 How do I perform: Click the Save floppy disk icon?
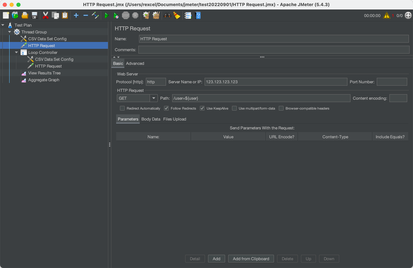[x=35, y=15]
